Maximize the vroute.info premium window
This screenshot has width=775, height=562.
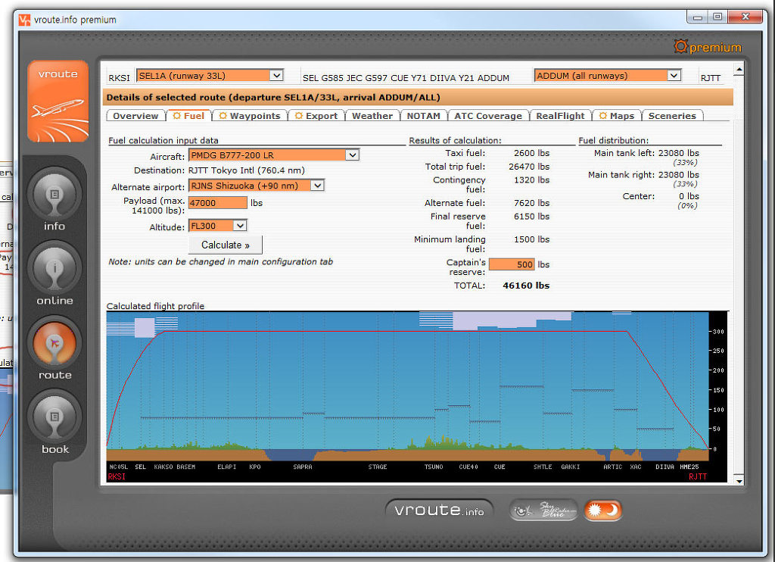coord(717,17)
